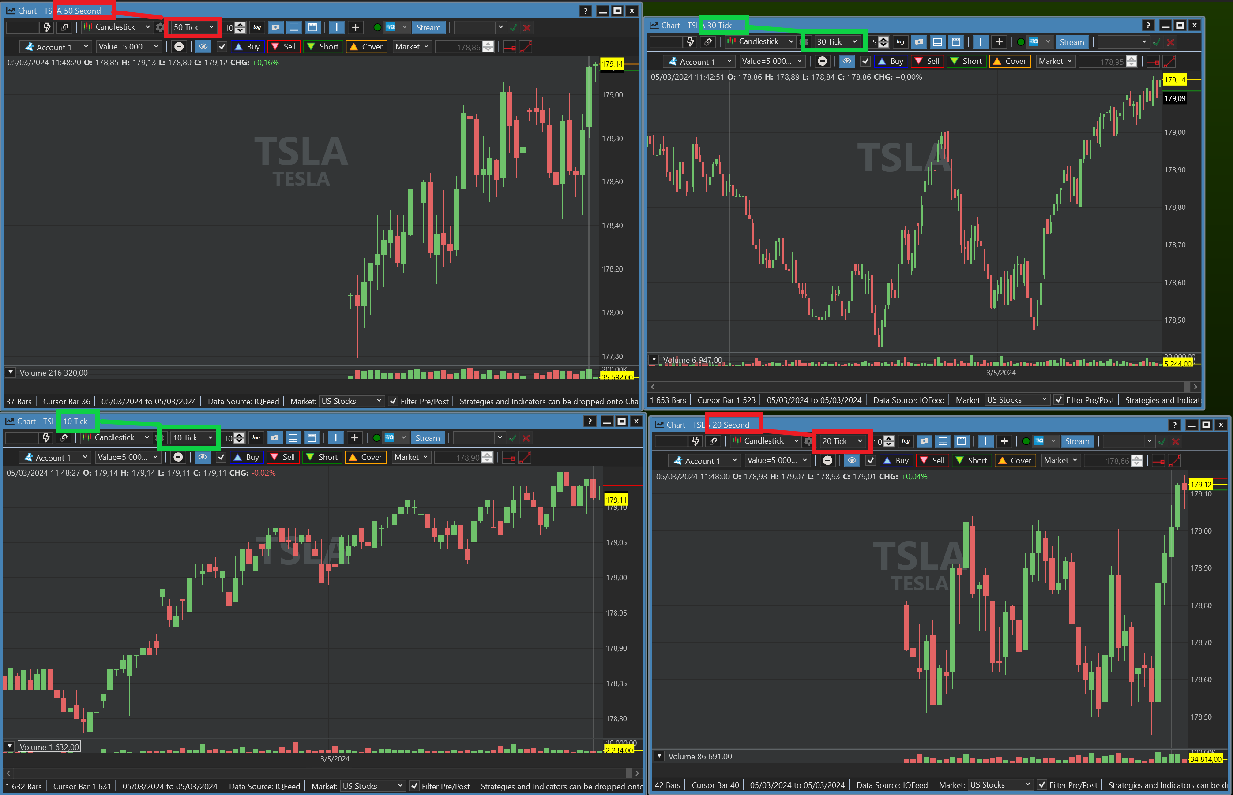Open the Candlestick chart style dropdown in 30 Tick chart
The image size is (1233, 795).
(x=761, y=42)
